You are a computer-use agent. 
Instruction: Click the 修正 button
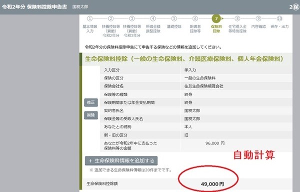pyautogui.click(x=91, y=102)
